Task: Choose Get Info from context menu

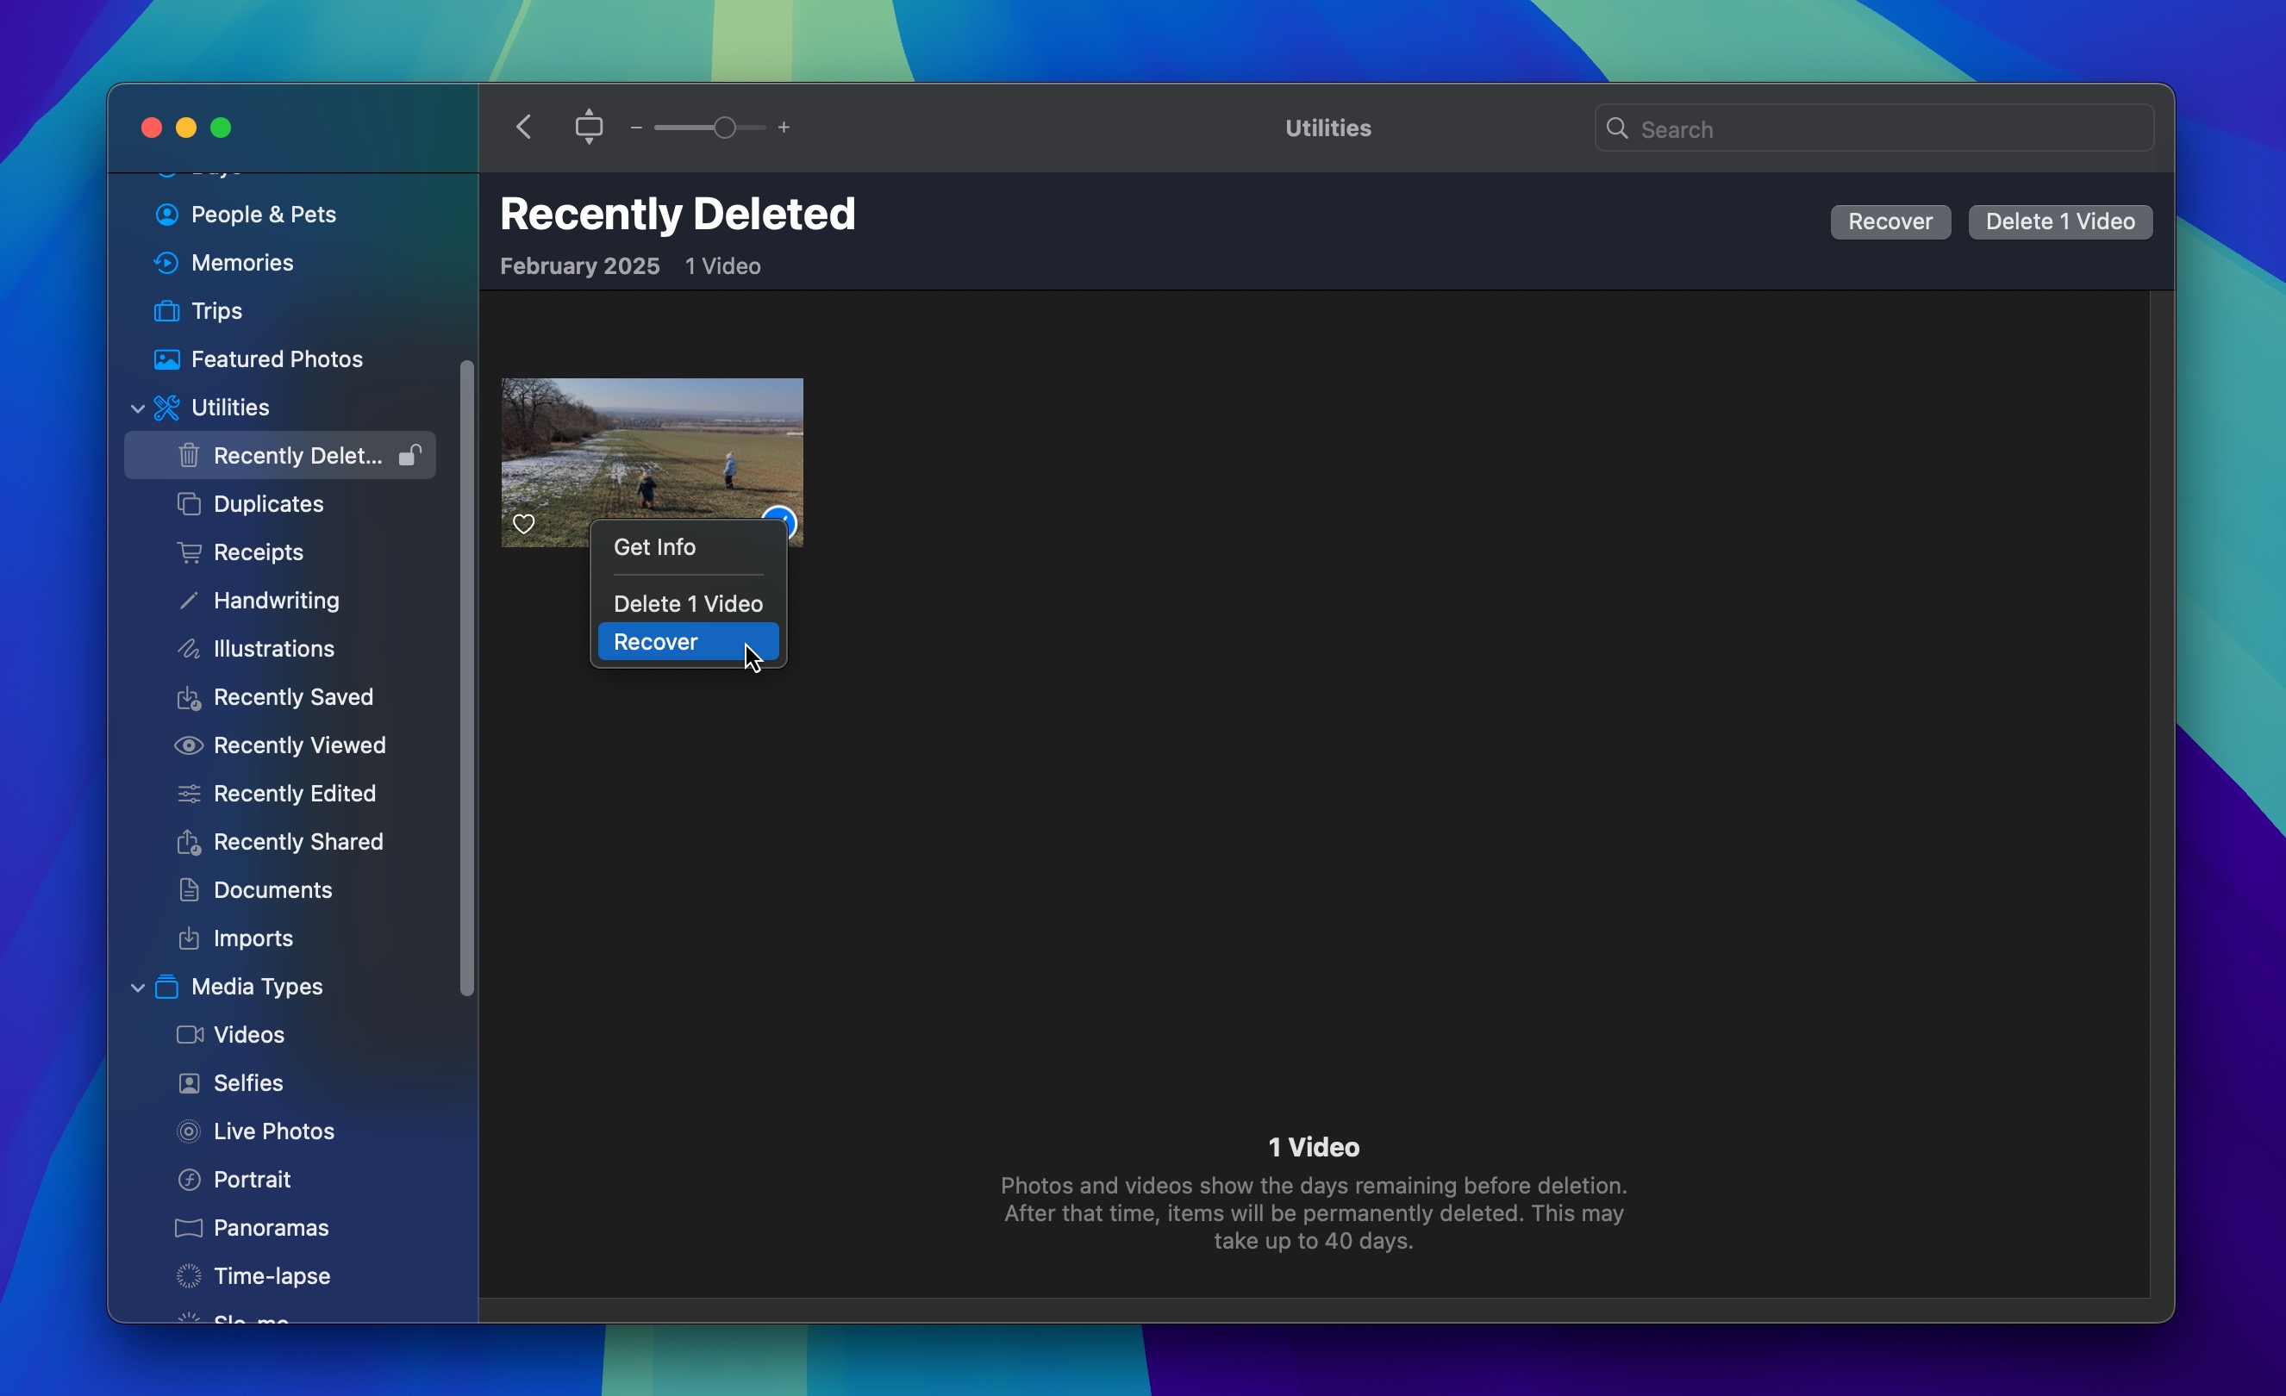Action: pyautogui.click(x=688, y=547)
